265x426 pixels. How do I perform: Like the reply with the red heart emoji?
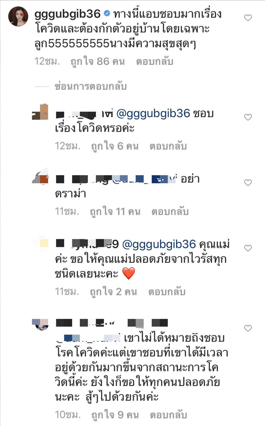pos(248,248)
